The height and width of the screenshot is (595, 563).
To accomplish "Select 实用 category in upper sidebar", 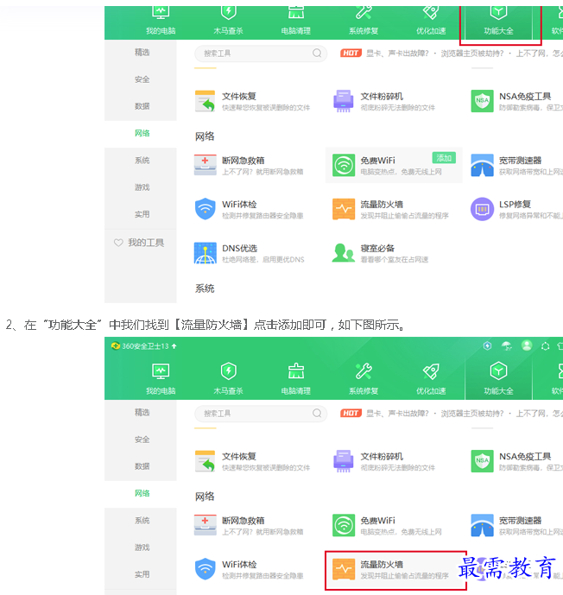I will point(142,214).
